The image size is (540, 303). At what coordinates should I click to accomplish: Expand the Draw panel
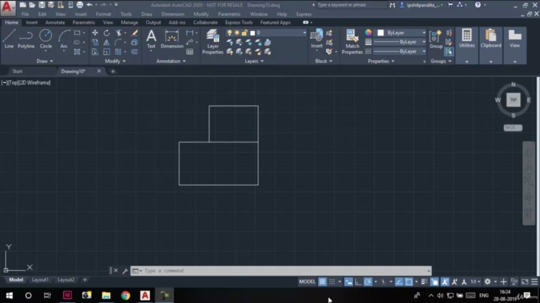point(44,61)
